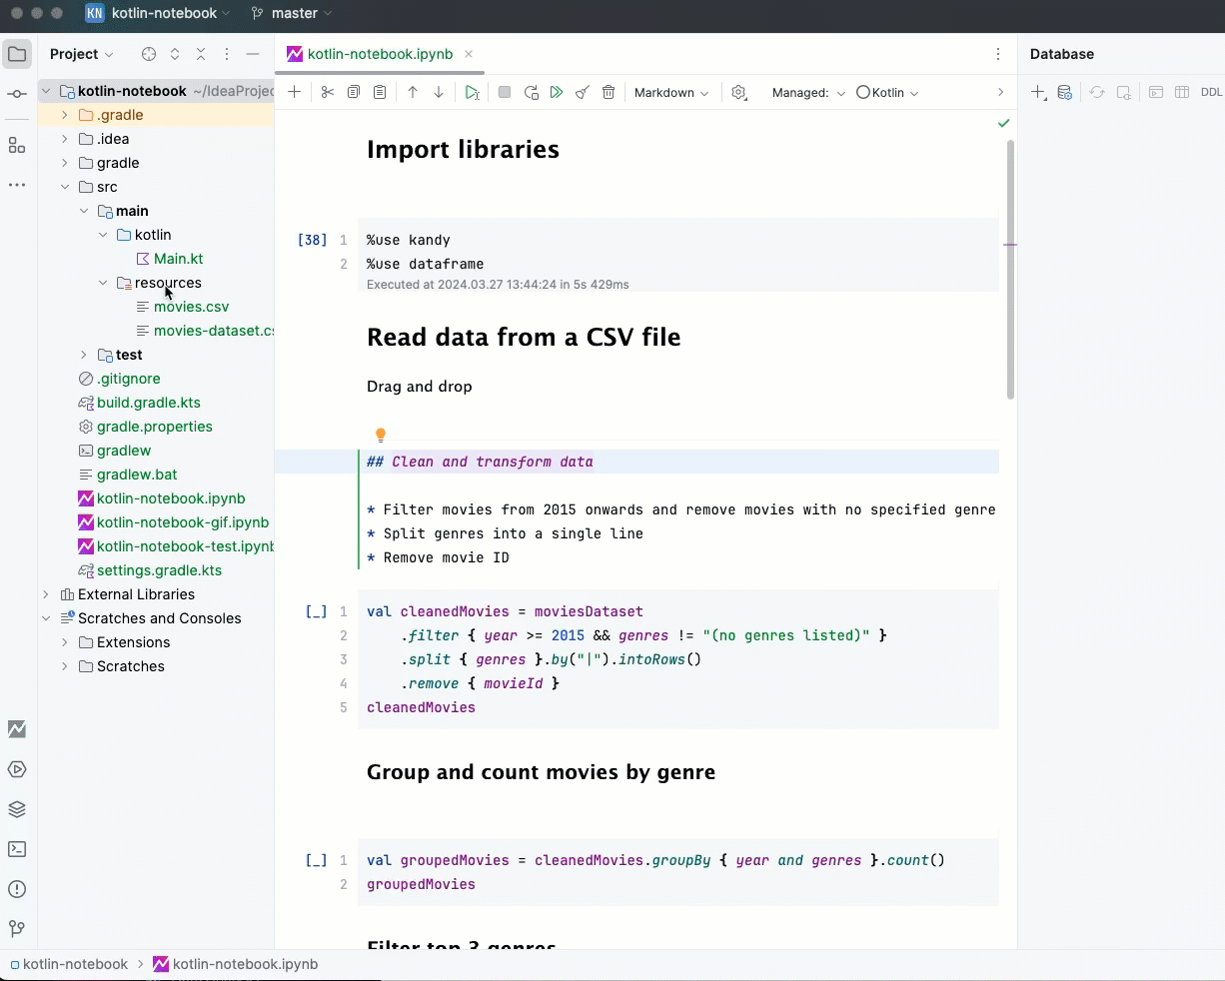Click the DDL button in the Database toolbar
This screenshot has height=981, width=1225.
pos(1211,92)
